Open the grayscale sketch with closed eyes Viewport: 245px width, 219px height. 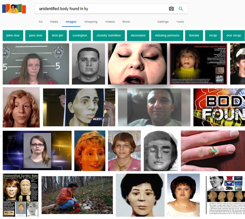161,151
